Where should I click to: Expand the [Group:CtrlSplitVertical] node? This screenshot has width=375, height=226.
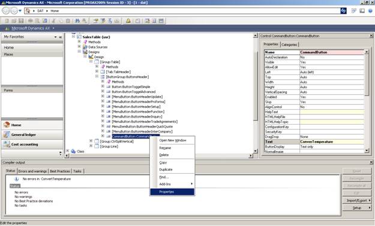[91, 141]
